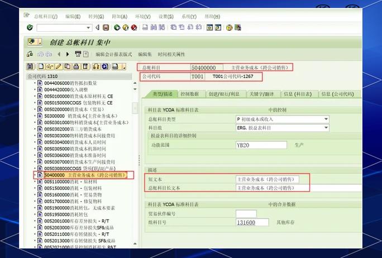The image size is (382, 258).
Task: Switch to the 关键字/翻译 tab
Action: coord(262,94)
